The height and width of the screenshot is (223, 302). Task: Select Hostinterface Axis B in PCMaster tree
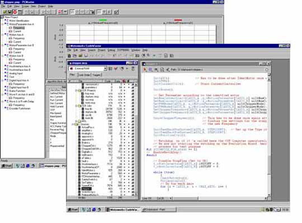click(20, 70)
